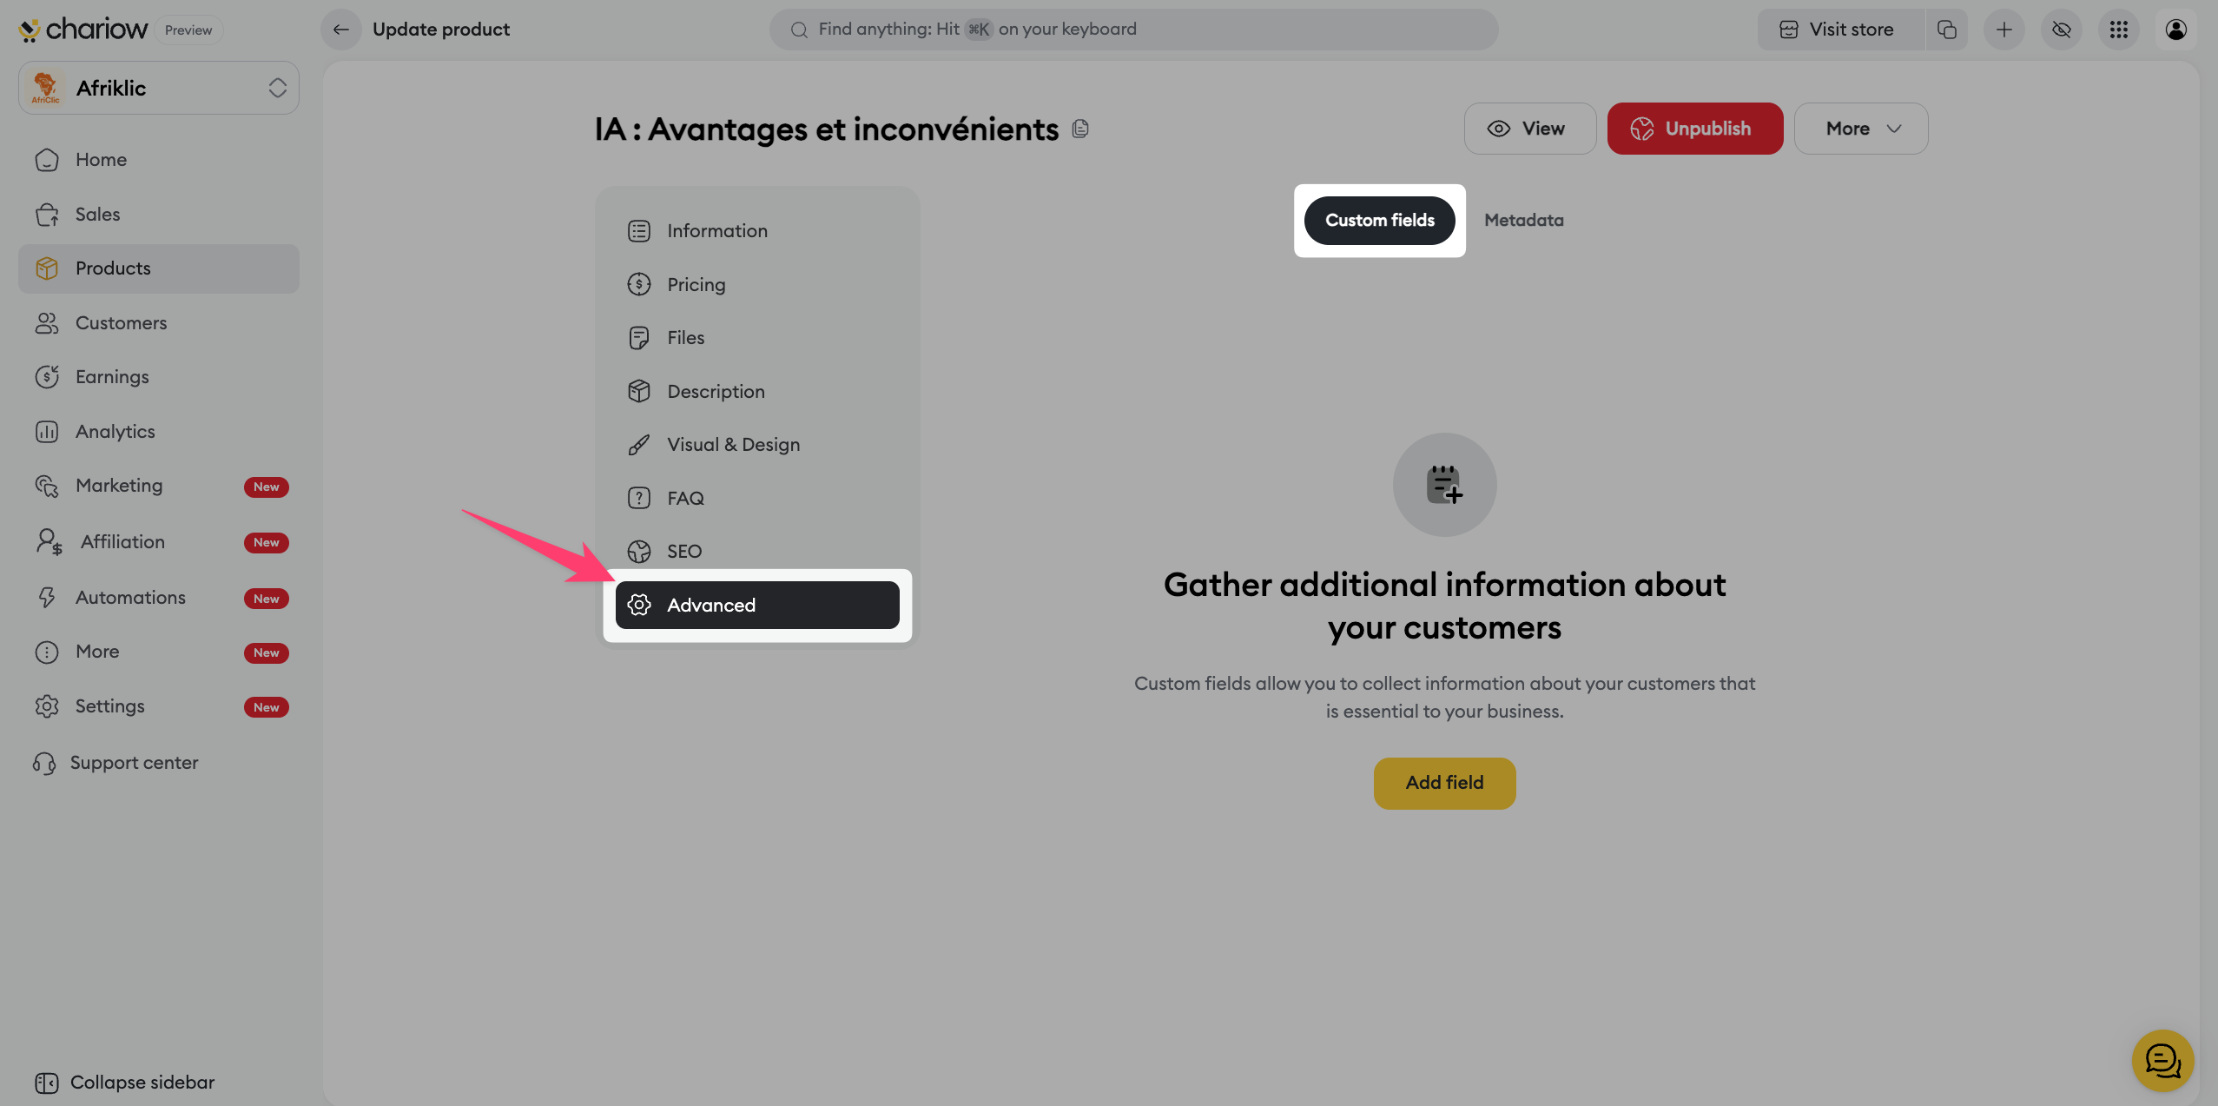
Task: Click View product button
Action: click(x=1529, y=129)
